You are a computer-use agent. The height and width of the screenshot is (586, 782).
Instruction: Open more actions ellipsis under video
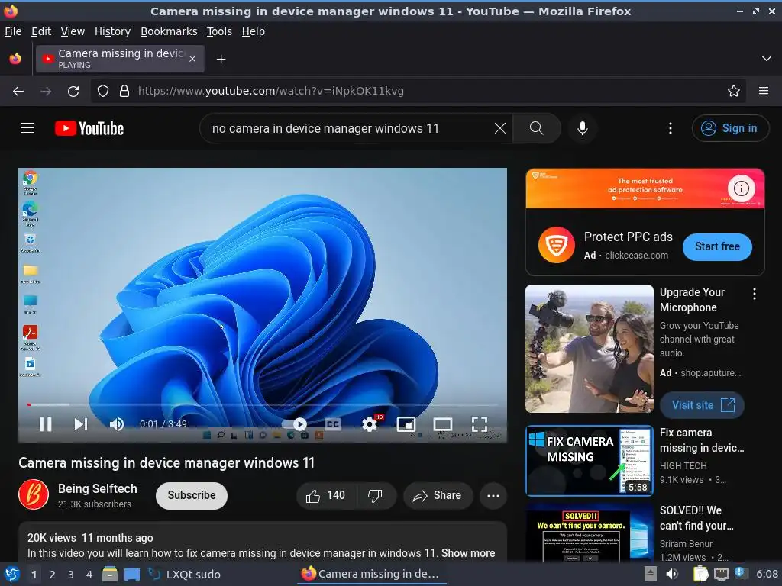click(x=493, y=496)
